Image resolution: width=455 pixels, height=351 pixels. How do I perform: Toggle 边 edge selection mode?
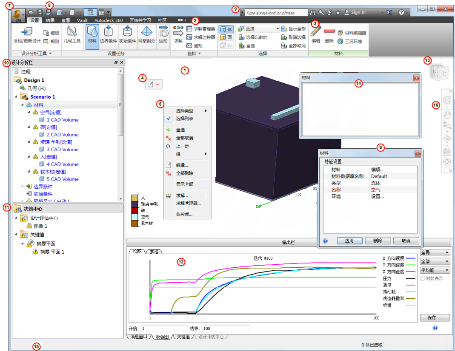[x=226, y=45]
